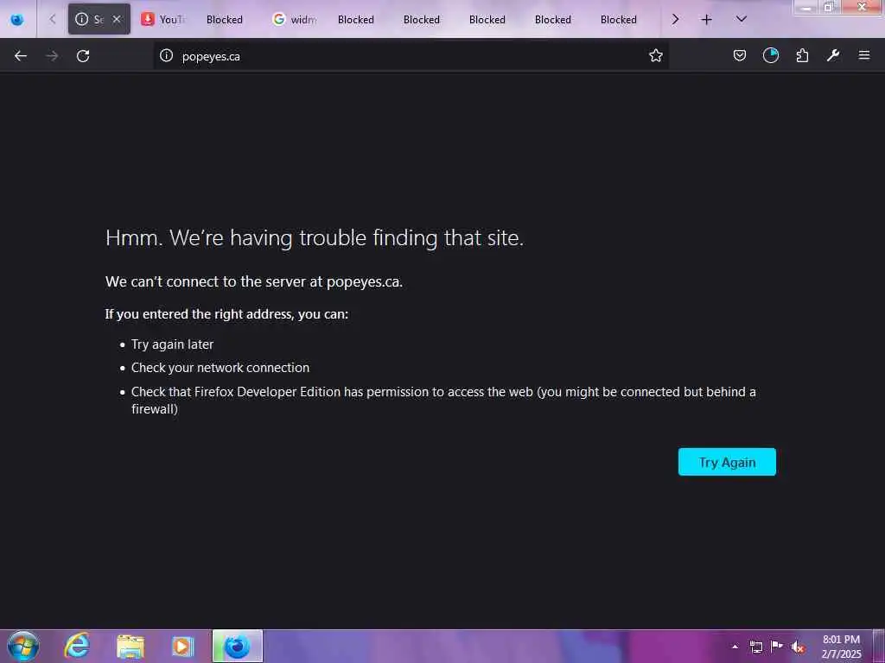
Task: Reload the current page
Action: (83, 56)
